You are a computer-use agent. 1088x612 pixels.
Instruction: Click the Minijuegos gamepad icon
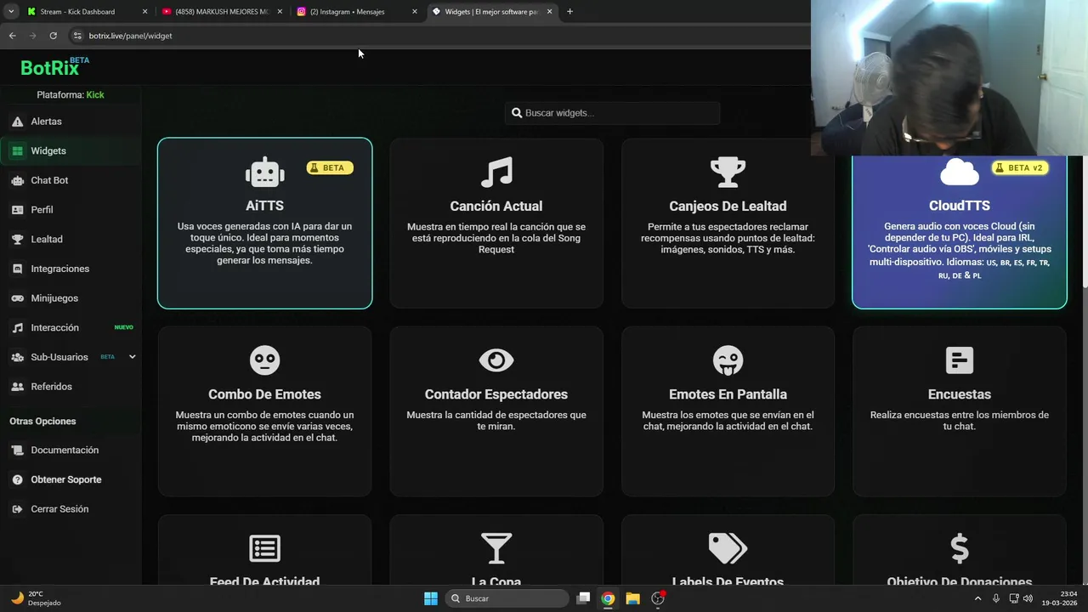click(x=17, y=298)
